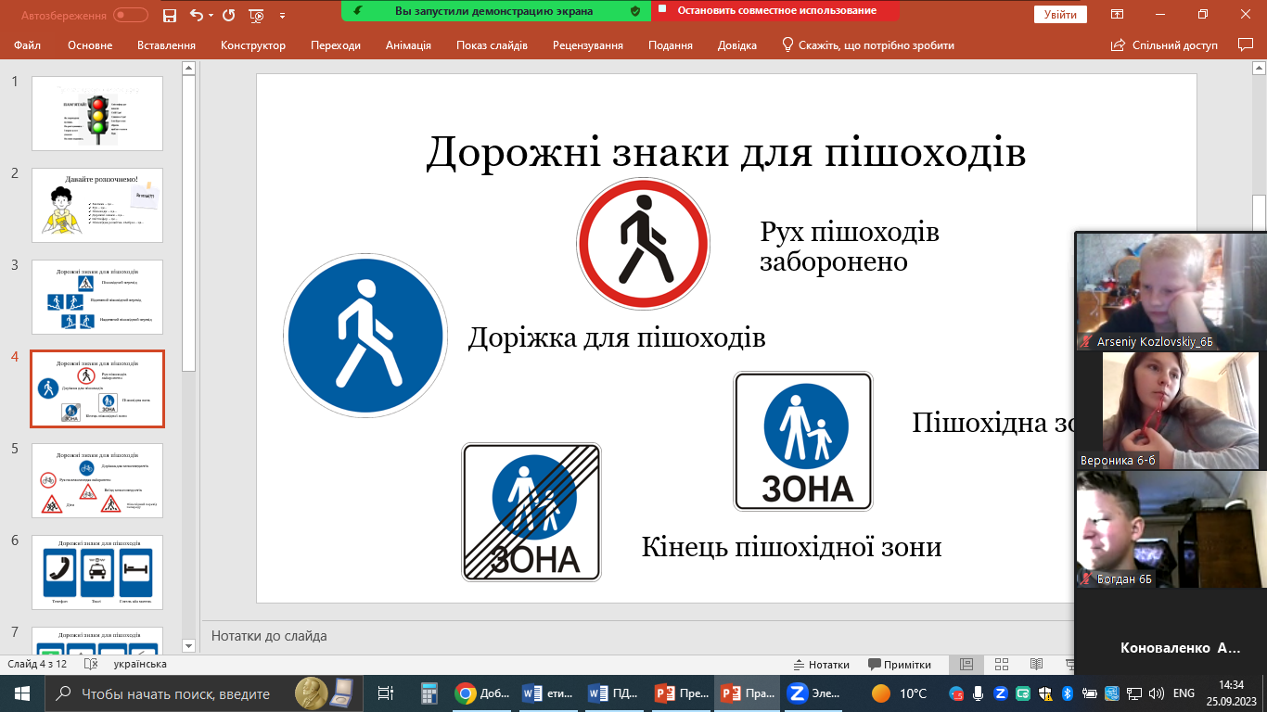Open the Показ слайдів ribbon tab
The width and height of the screenshot is (1267, 712).
pos(492,45)
